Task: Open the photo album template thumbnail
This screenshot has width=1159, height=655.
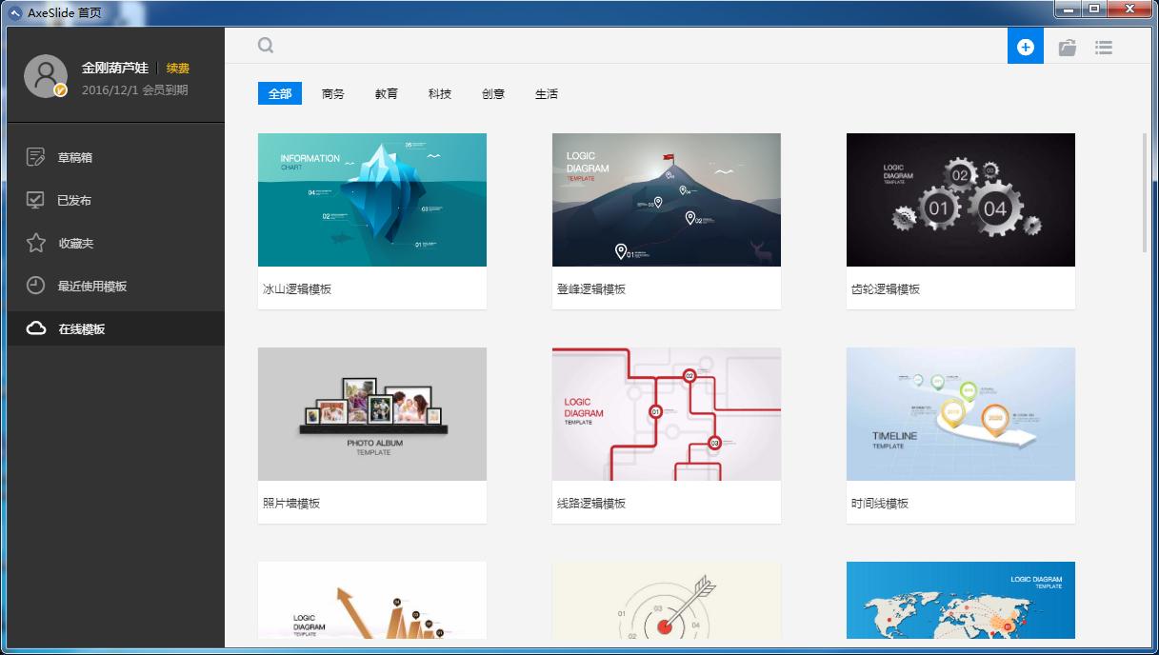Action: pos(372,414)
